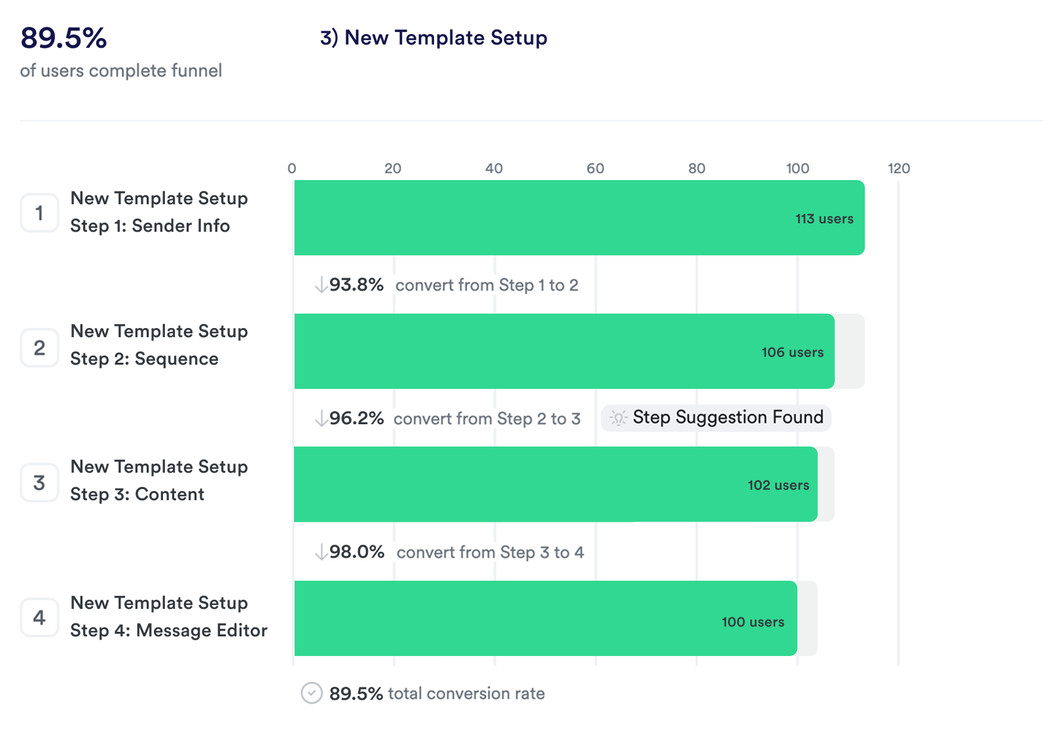Click the step 2 number badge
The image size is (1058, 730).
(39, 347)
